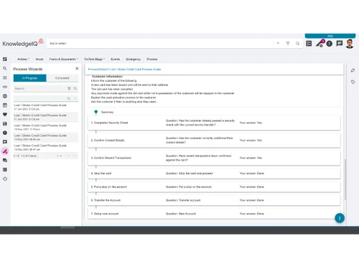Open the history clock icon in left sidebar
This screenshot has width=359, height=269.
(5, 179)
